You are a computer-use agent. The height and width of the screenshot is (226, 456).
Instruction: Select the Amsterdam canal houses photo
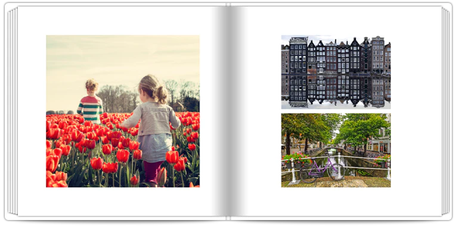click(x=336, y=72)
